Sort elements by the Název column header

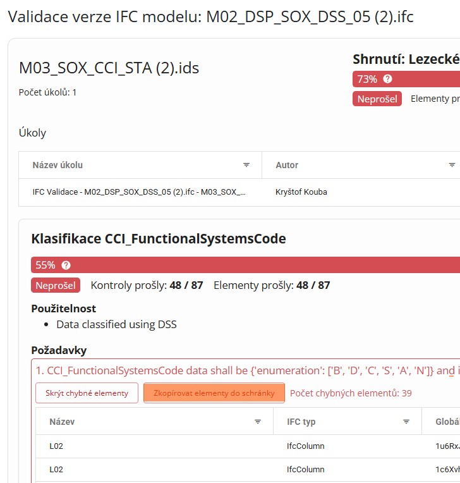point(62,422)
